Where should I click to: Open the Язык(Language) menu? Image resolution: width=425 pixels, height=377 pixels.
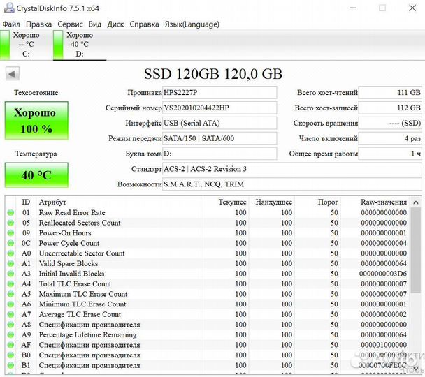(192, 24)
